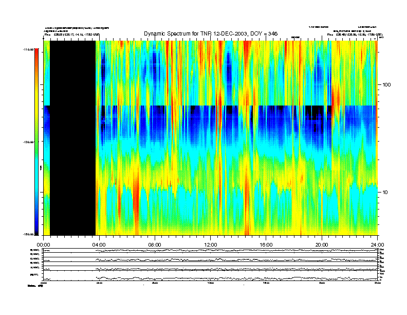The image size is (407, 315).
Task: Click the 16:00 time axis label
Action: [x=266, y=245]
